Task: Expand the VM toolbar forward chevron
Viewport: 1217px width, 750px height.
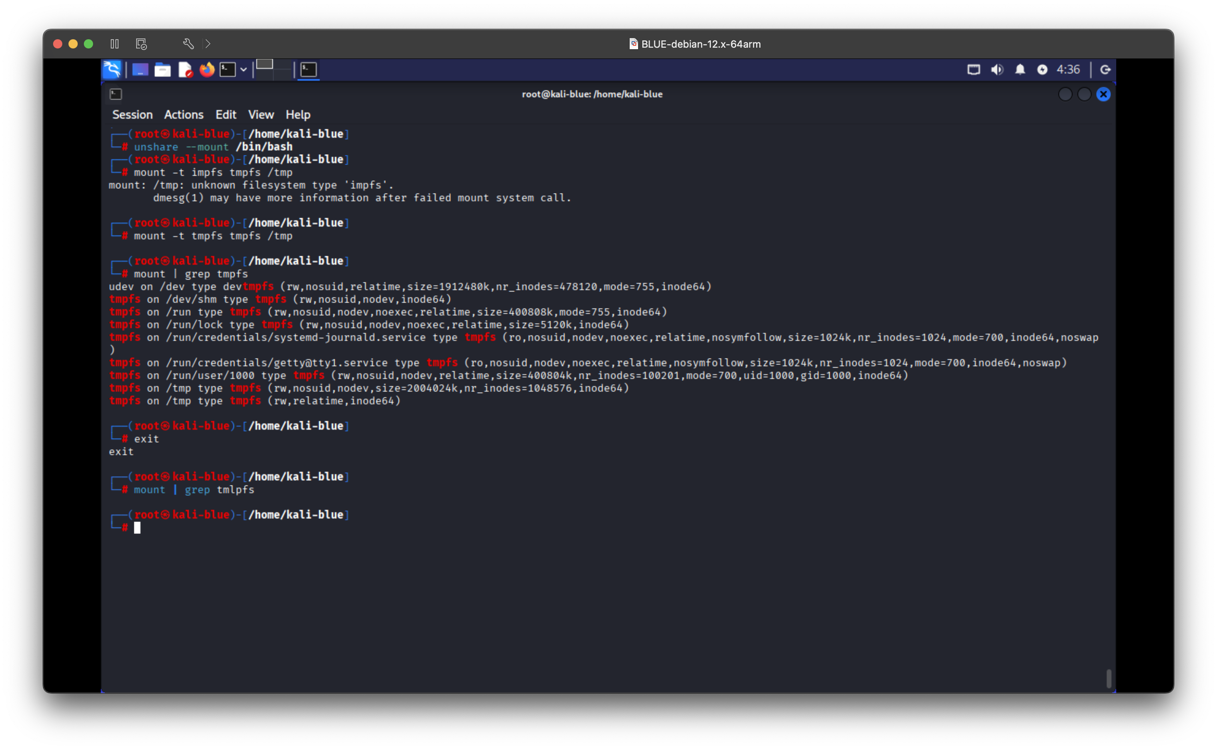Action: 208,44
